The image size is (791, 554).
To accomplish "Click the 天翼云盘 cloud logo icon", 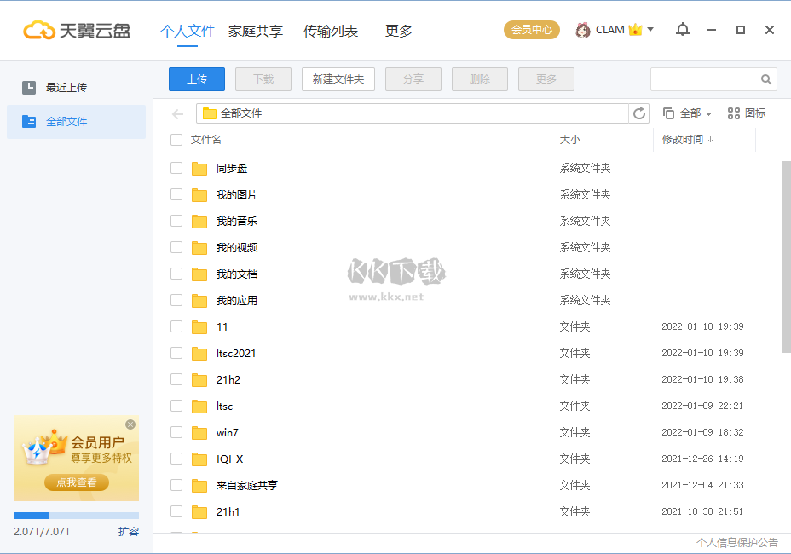I will coord(39,31).
